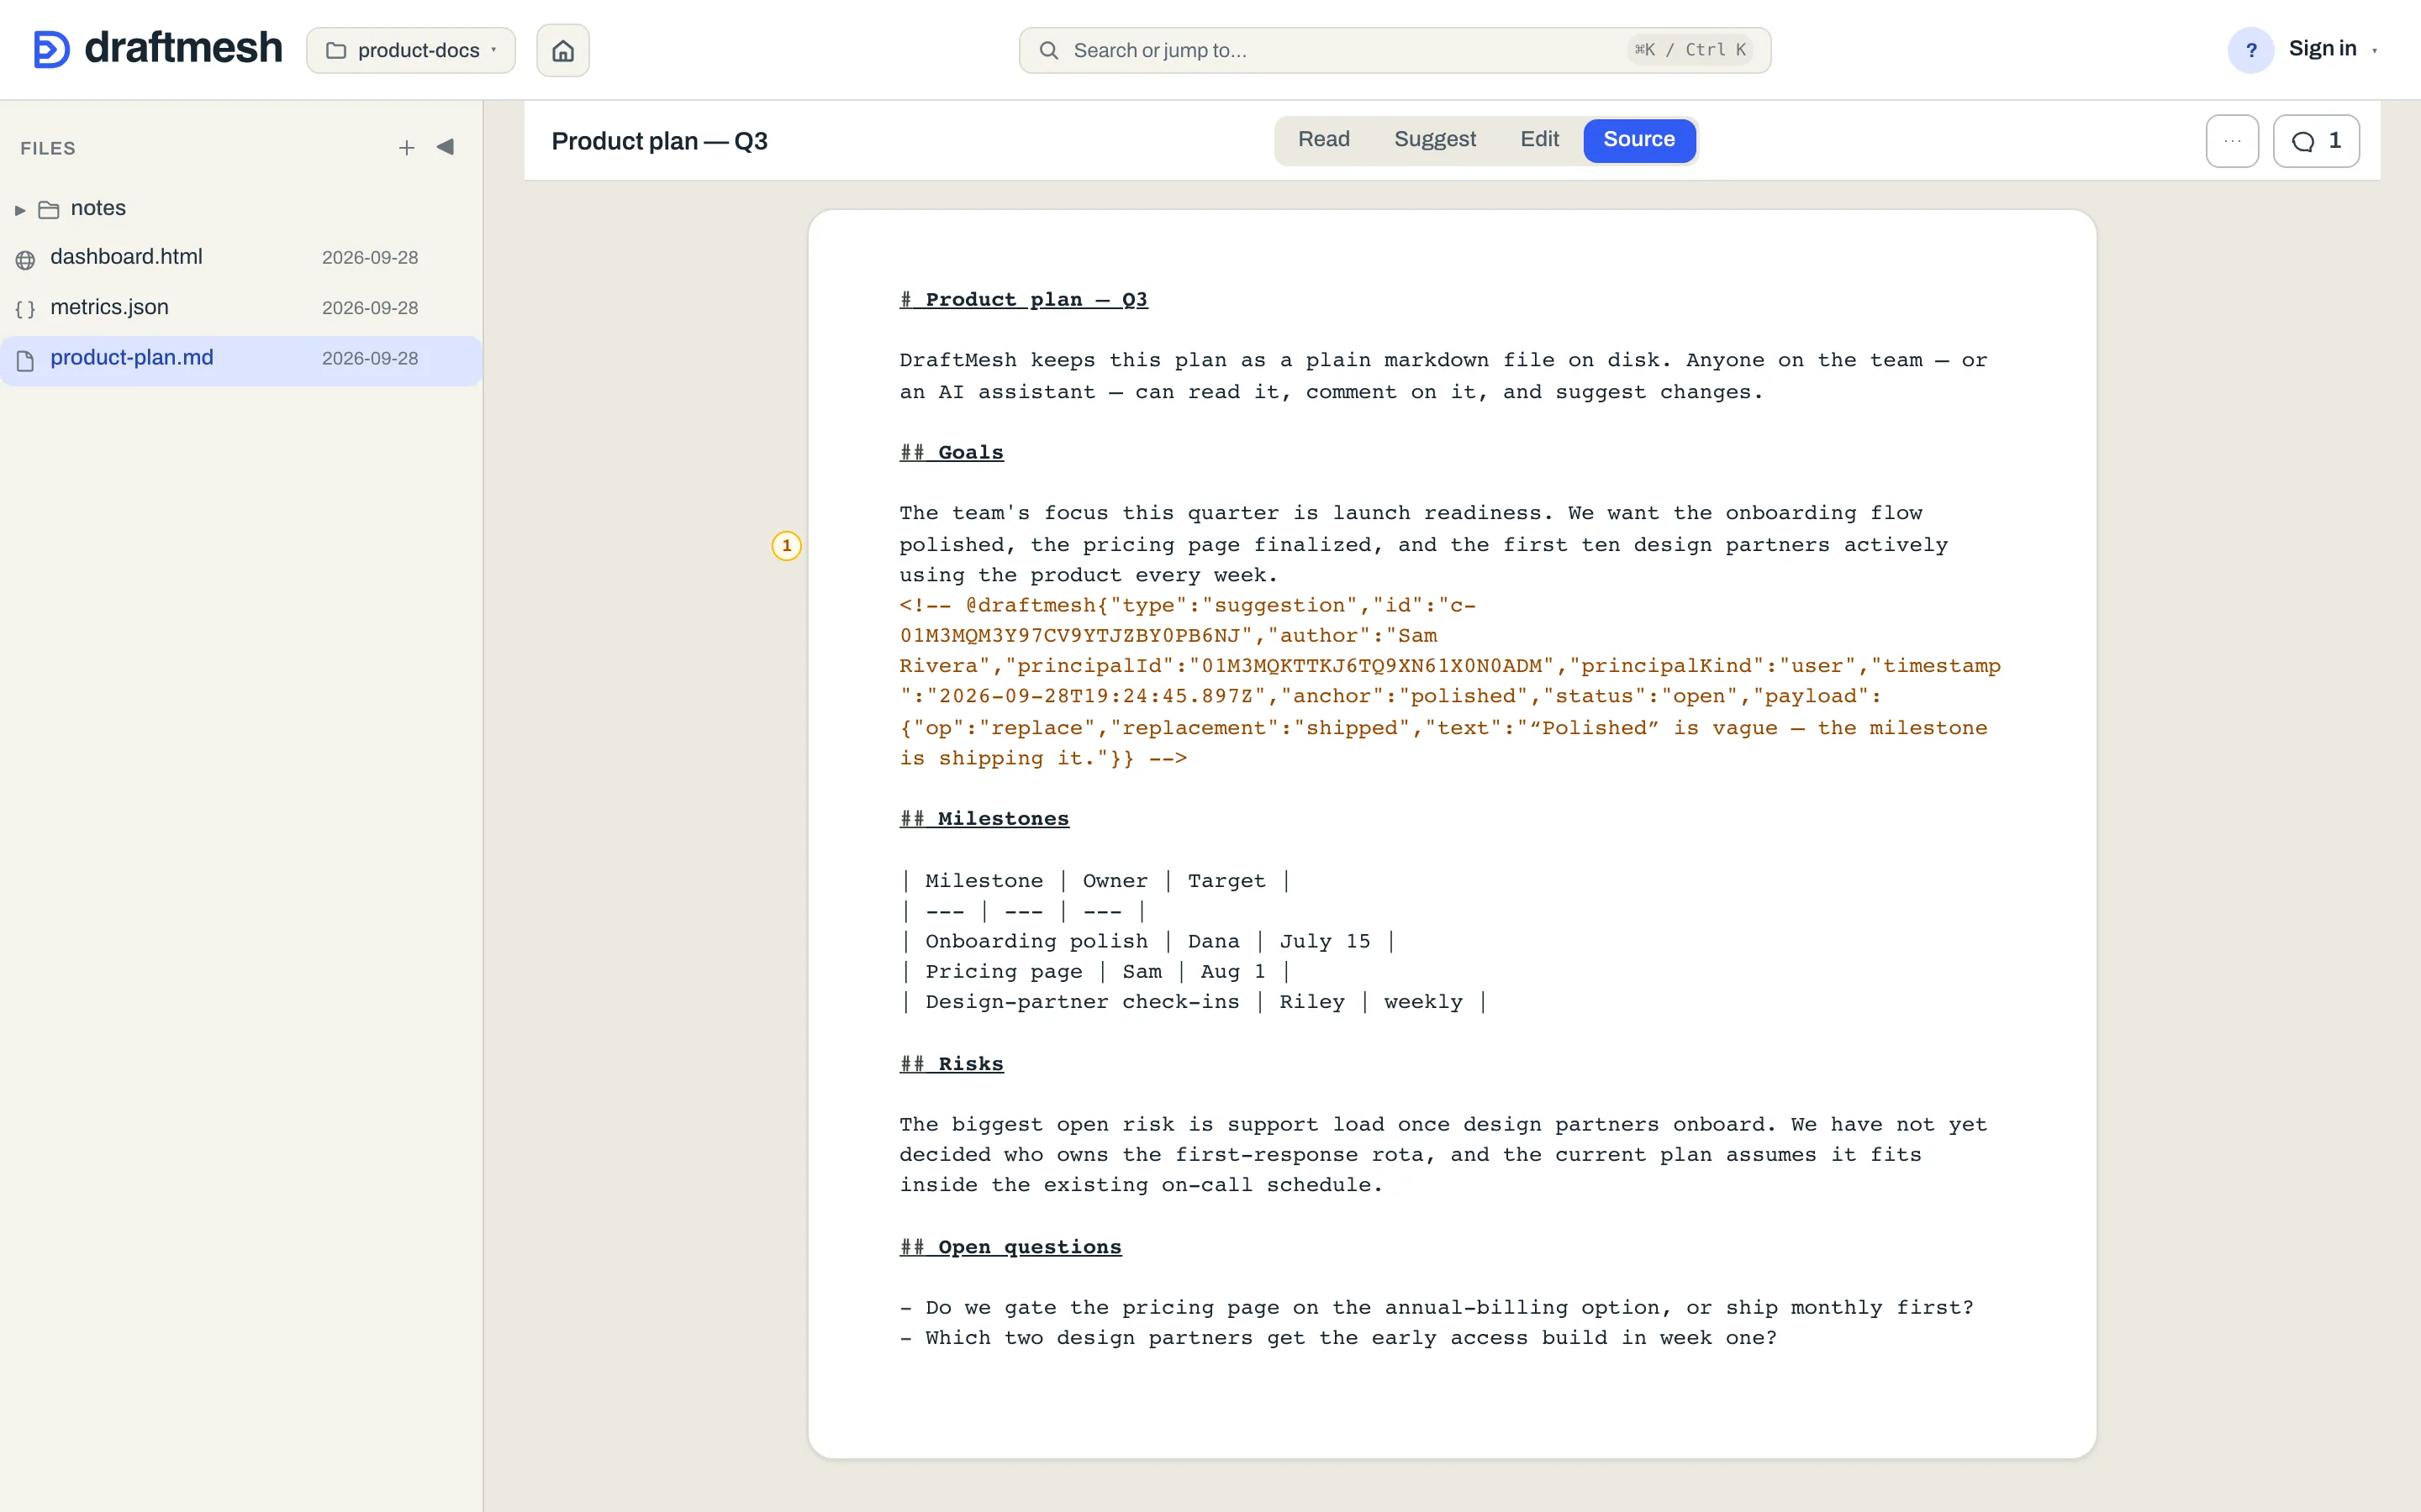The image size is (2421, 1512).
Task: Click the document icon beside product-plan.md
Action: 26,360
